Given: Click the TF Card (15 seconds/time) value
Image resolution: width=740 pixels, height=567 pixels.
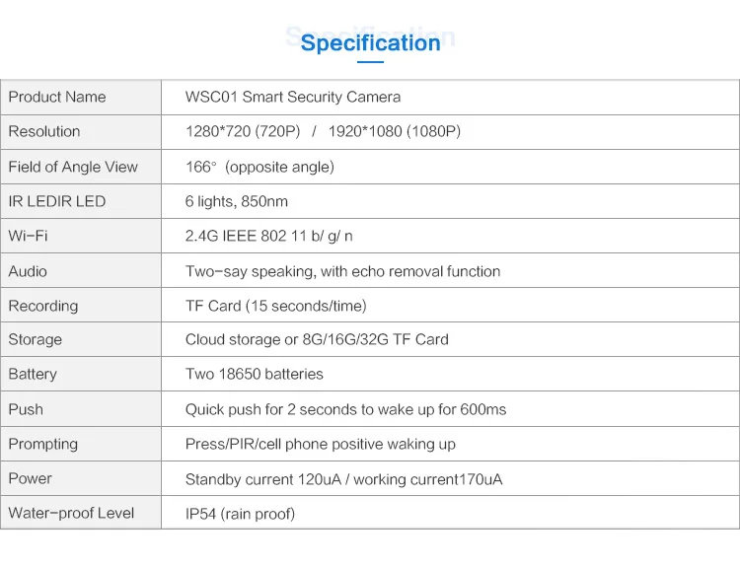Looking at the screenshot, I should tap(275, 306).
